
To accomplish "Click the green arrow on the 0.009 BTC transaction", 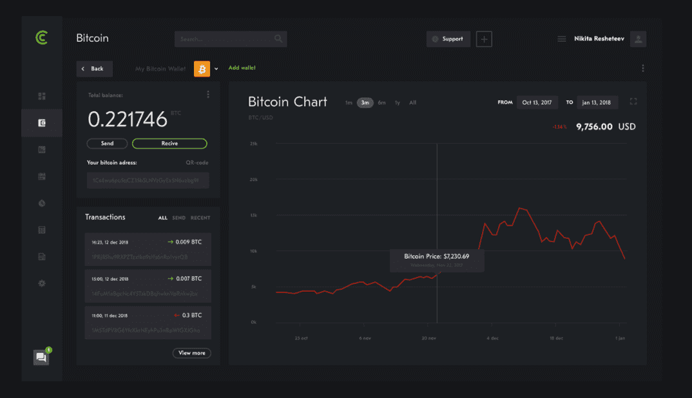I will (170, 242).
